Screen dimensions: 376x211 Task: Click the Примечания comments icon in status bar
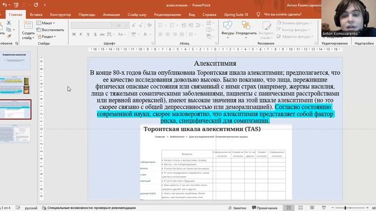264,208
